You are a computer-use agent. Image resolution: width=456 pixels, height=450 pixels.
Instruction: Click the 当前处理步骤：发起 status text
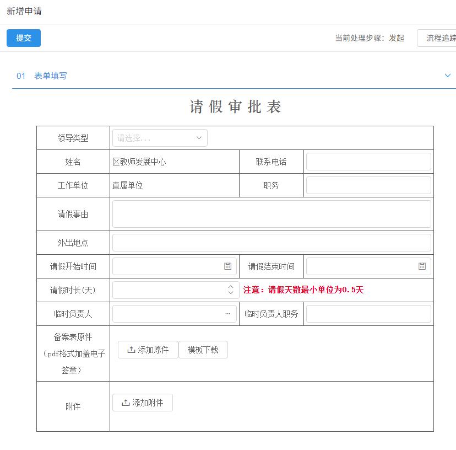pyautogui.click(x=370, y=38)
